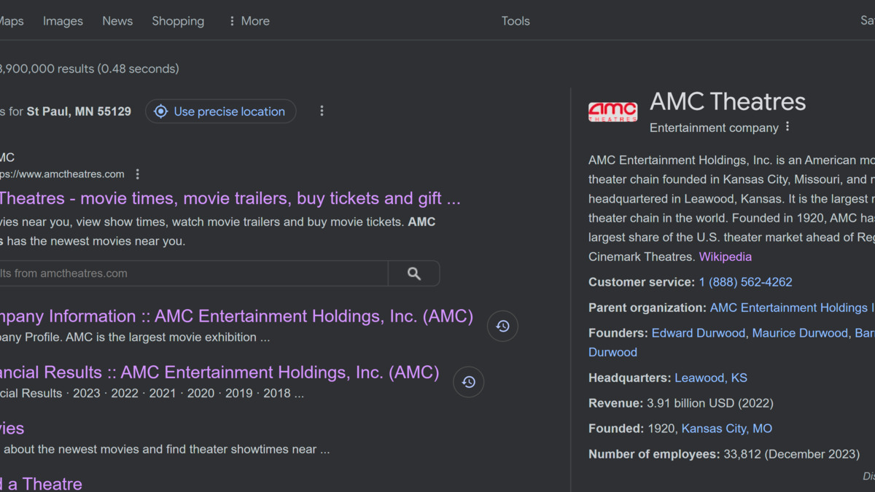Open founder Maurice Durwood link
Viewport: 875px width, 492px height.
tap(800, 333)
